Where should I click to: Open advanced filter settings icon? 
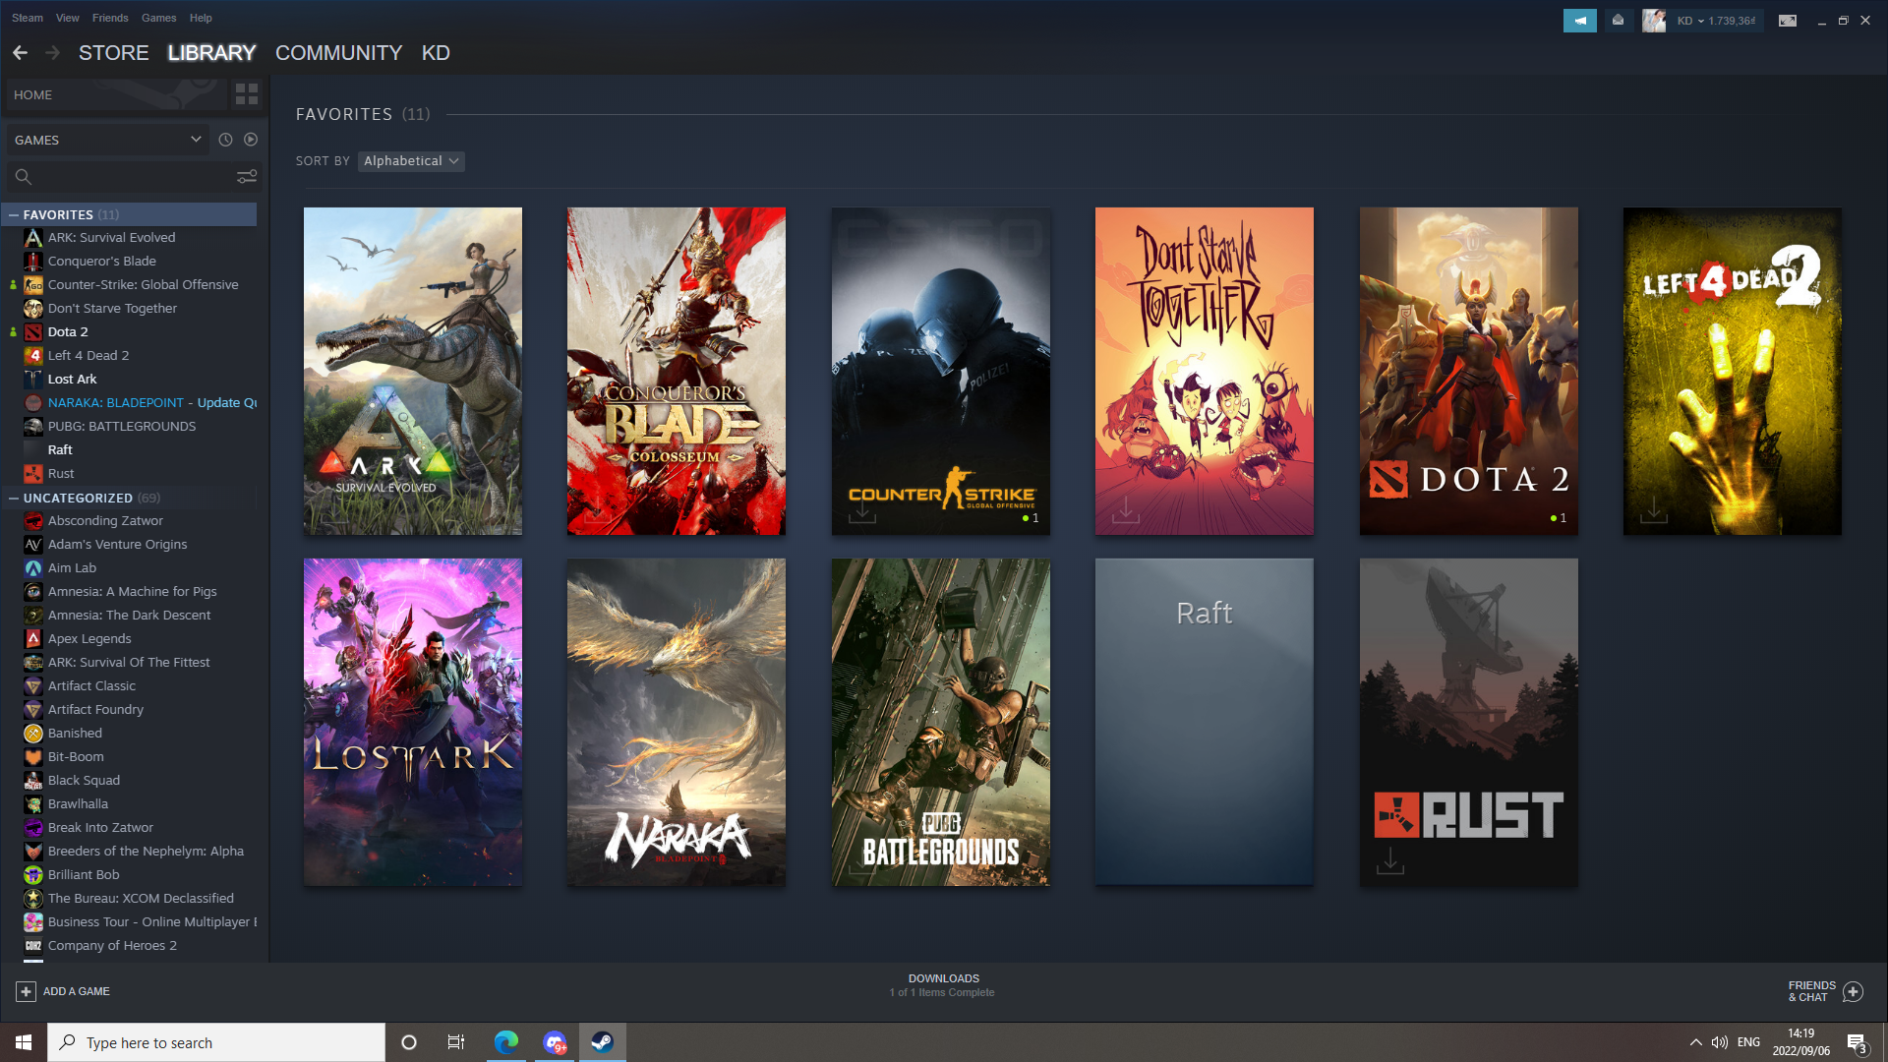click(246, 177)
